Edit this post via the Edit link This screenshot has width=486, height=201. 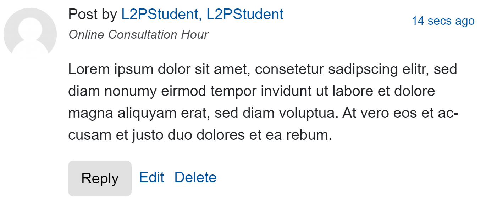[x=151, y=177]
